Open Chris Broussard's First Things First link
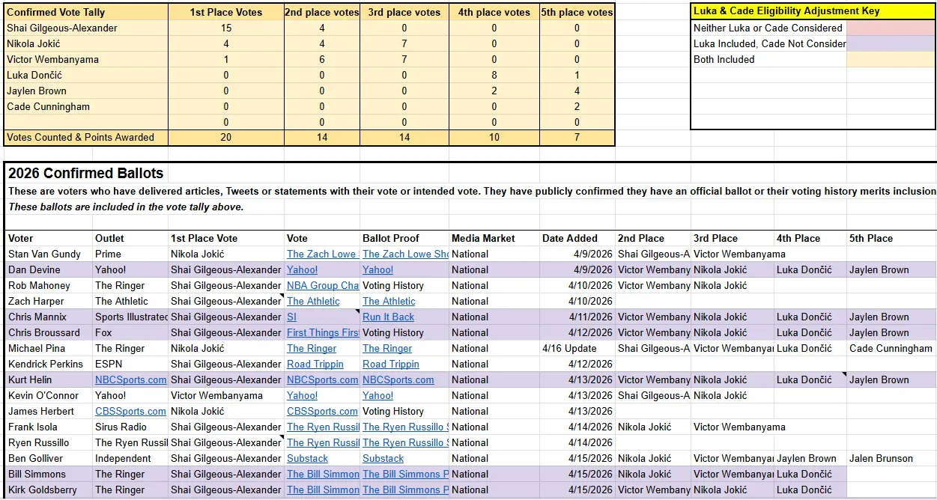937x500 pixels. pyautogui.click(x=323, y=332)
